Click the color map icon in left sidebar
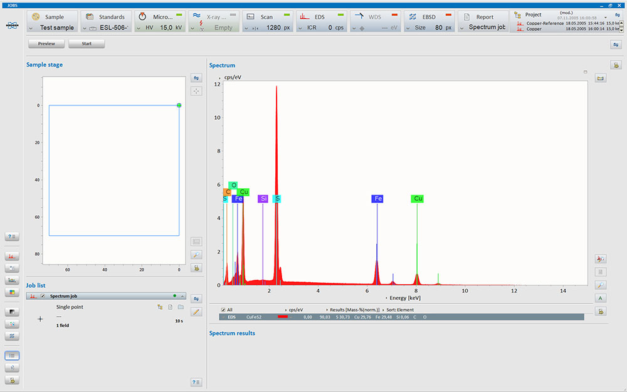Viewport: 627px width, 392px height. point(12,292)
